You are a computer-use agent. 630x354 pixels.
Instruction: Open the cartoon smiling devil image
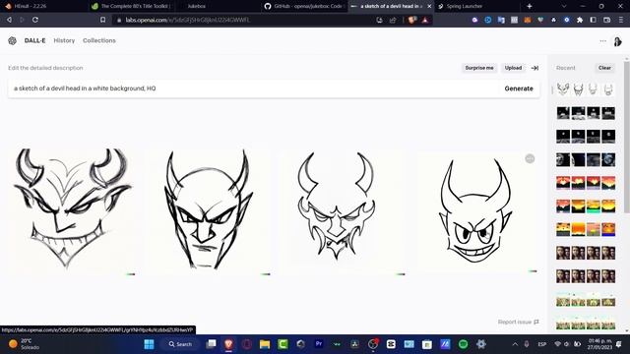pos(477,212)
